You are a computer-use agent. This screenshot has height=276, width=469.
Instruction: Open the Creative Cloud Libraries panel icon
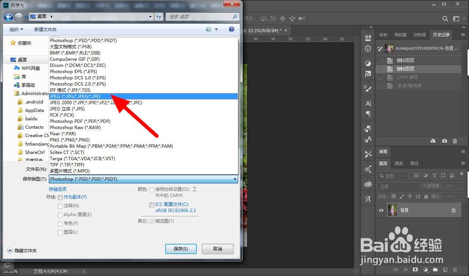point(368,184)
